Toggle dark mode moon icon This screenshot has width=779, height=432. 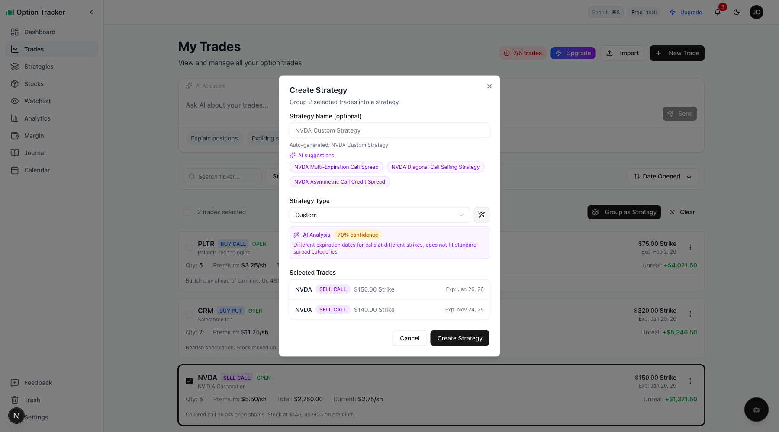(737, 12)
